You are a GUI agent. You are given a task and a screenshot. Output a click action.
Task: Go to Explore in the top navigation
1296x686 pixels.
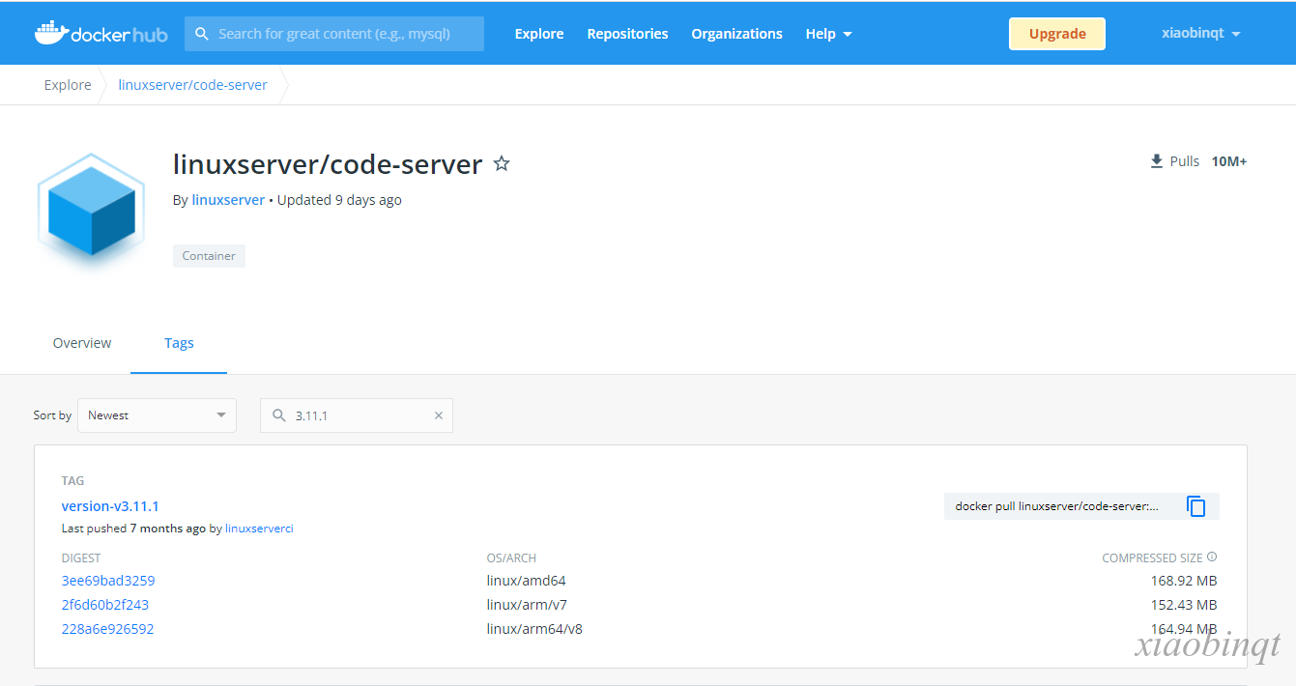tap(539, 34)
